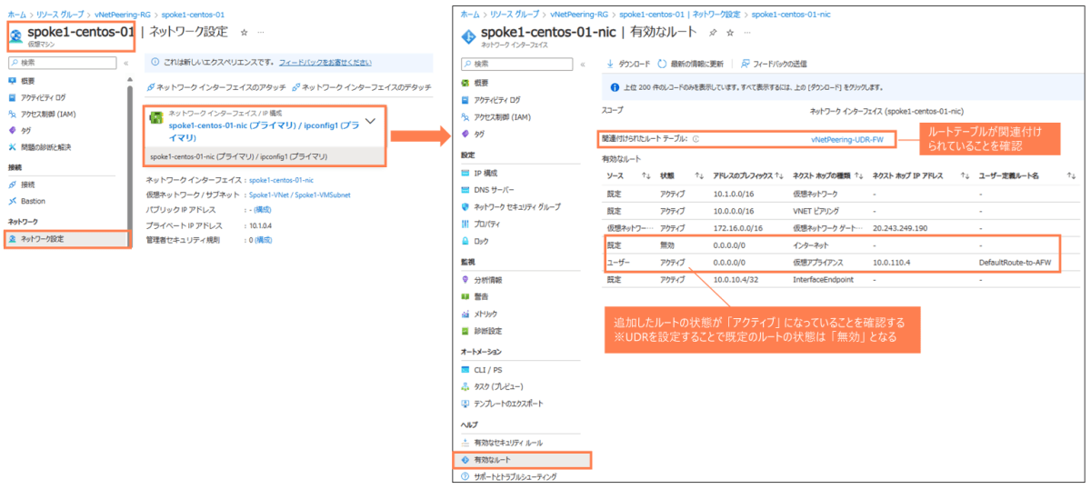
Task: Go to vNetPeering-RG breadcrumb in left panel
Action: [x=123, y=15]
